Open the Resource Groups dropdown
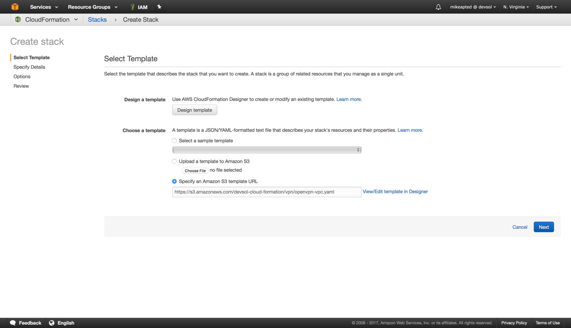571x328 pixels. (93, 7)
